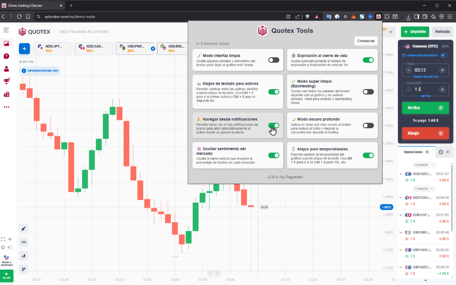456x285 pixels.
Task: Open the account profile sidebar icon
Action: (x=6, y=69)
